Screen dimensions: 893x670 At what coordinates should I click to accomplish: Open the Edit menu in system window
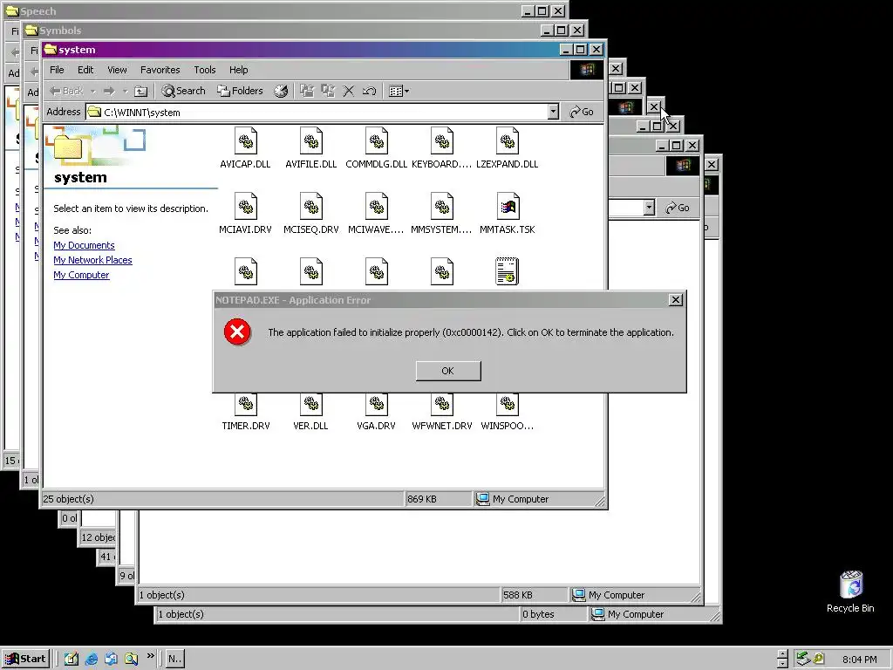(x=85, y=70)
